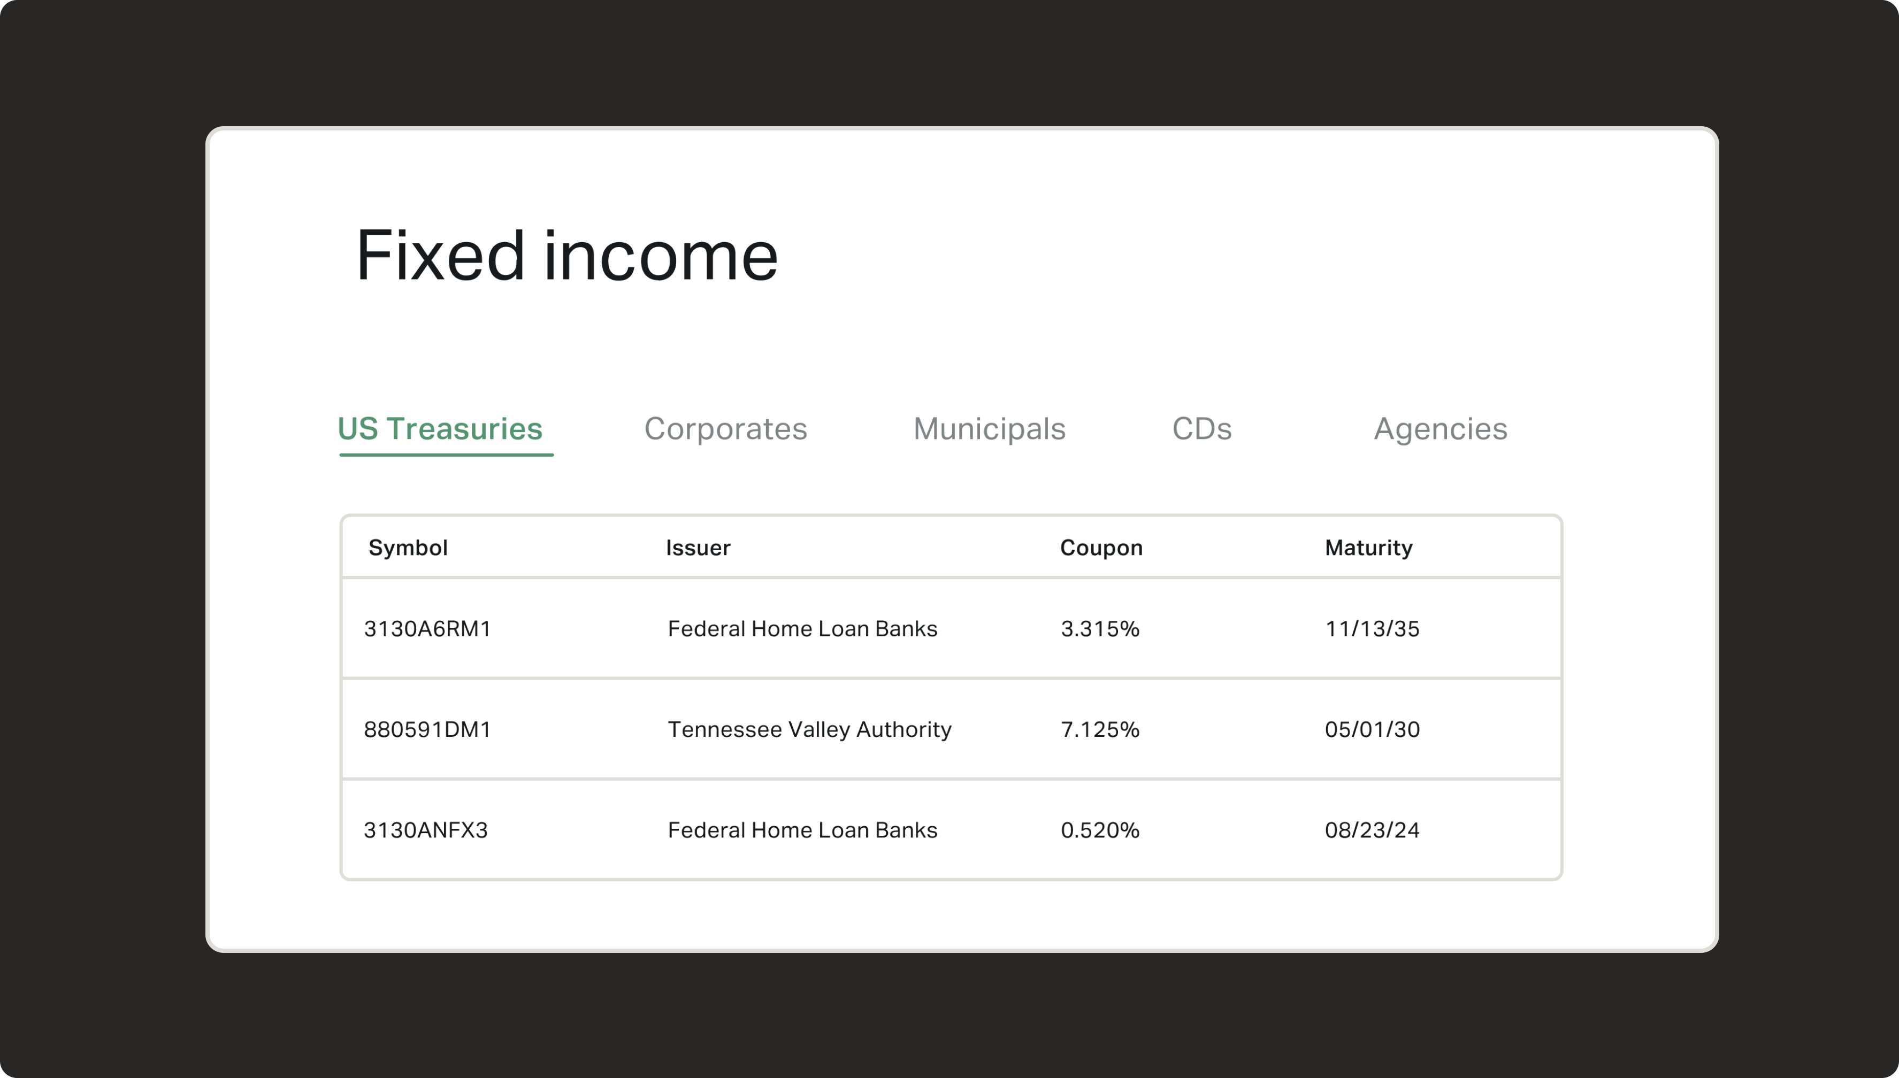
Task: Click the Maturity column header
Action: [x=1369, y=548]
